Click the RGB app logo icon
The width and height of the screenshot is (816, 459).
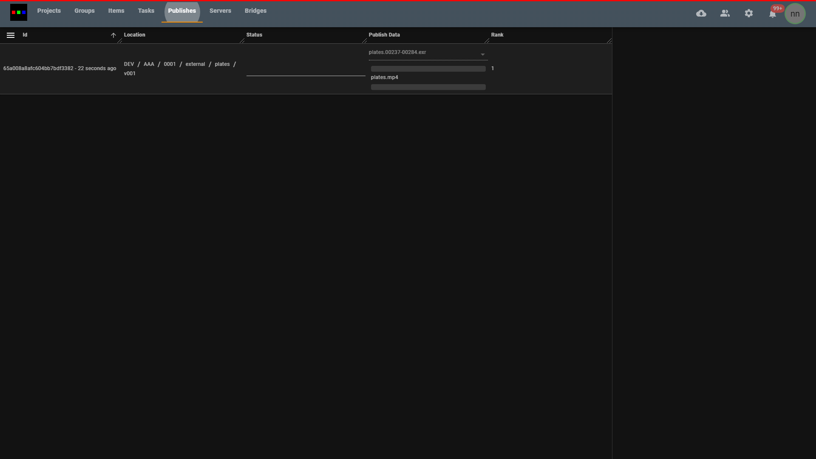[19, 12]
